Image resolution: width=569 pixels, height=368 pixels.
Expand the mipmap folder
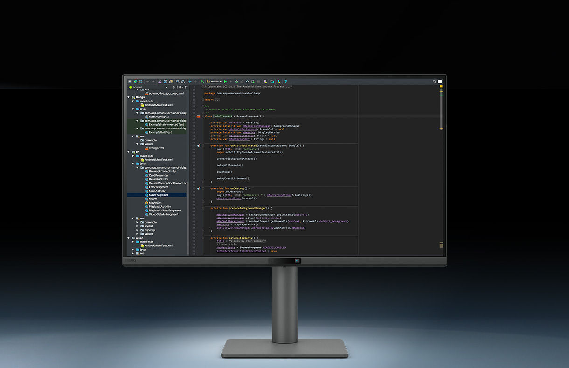[137, 230]
